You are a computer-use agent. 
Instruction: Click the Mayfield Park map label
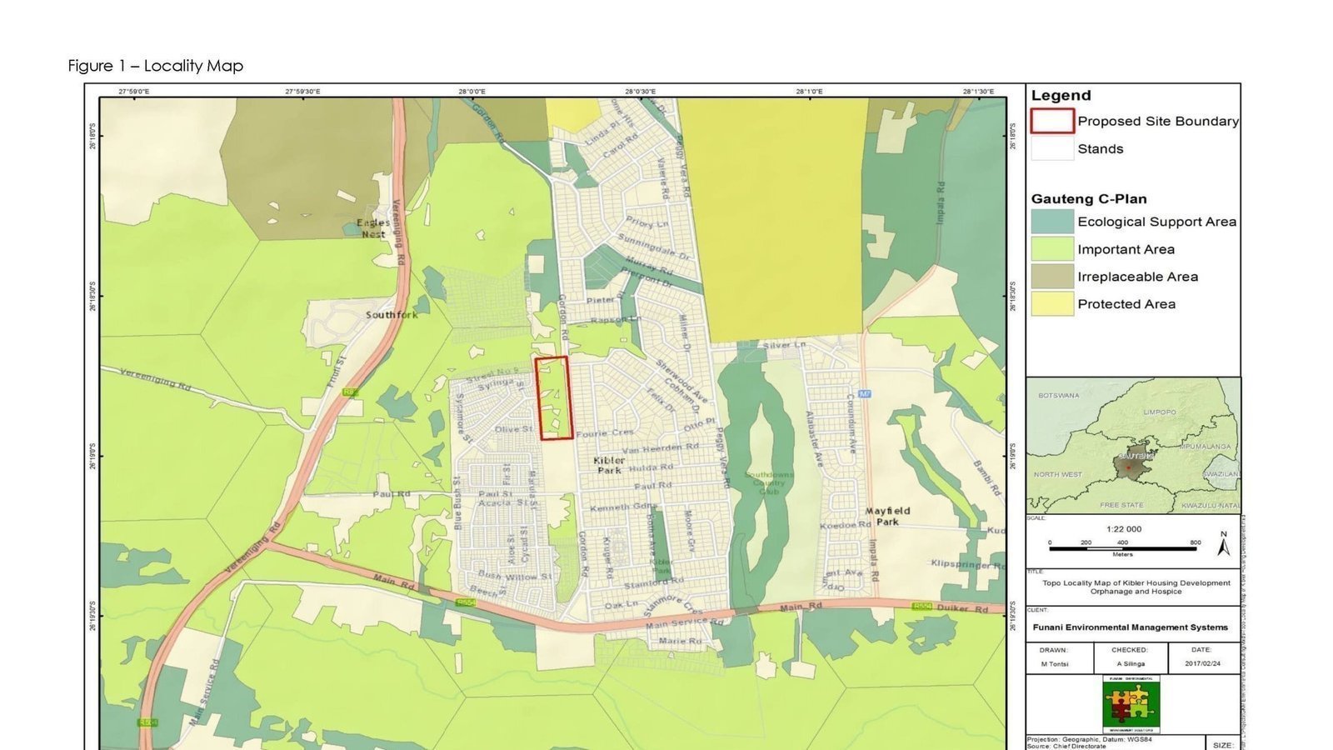coord(887,516)
